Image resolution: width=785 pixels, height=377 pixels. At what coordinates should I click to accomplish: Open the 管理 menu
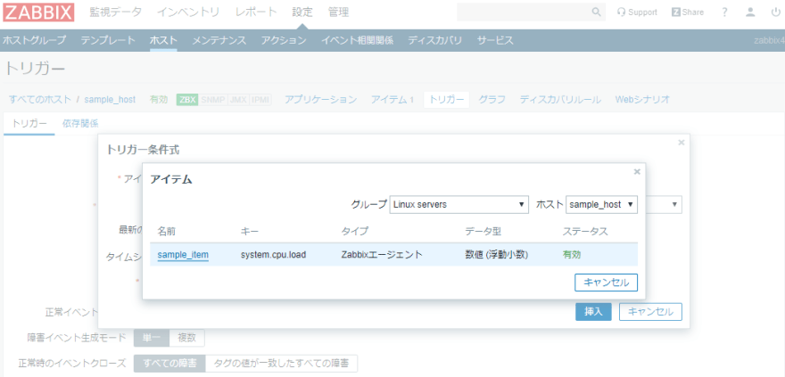338,12
